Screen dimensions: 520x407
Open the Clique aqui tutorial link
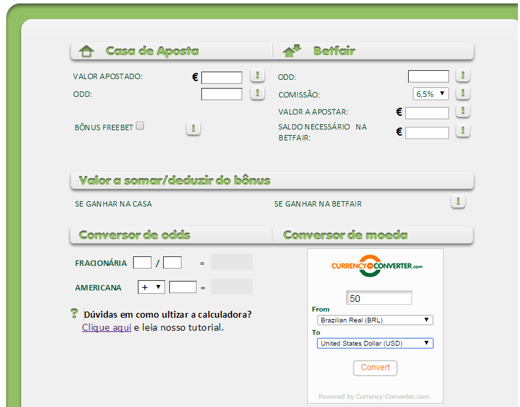[106, 328]
